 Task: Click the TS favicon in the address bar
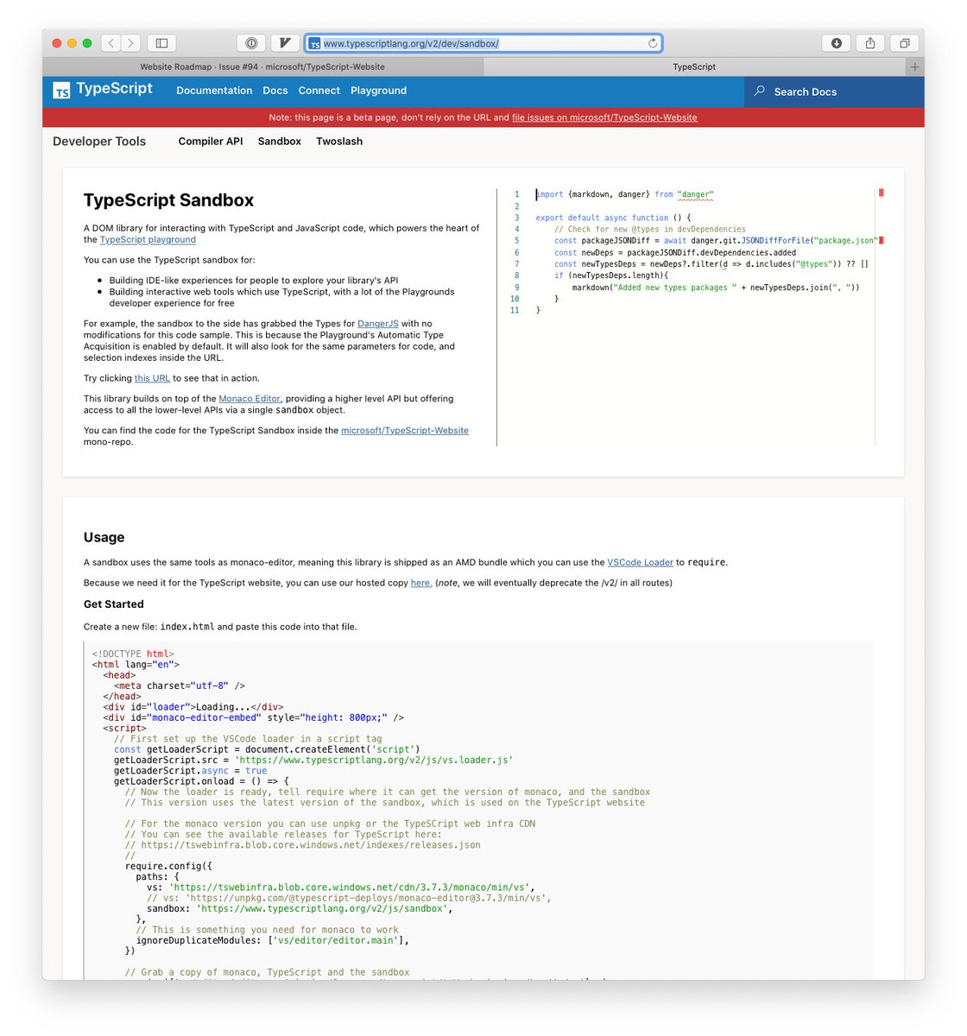[x=315, y=43]
